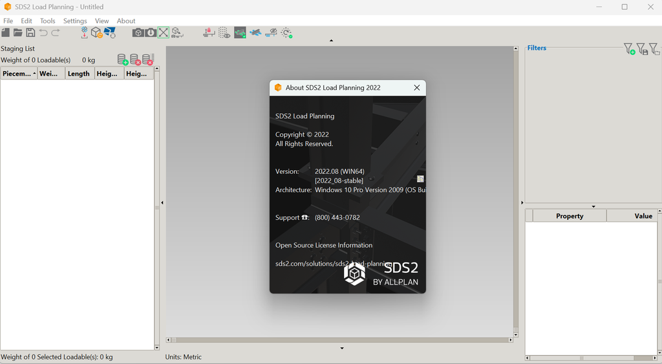
Task: Click the Length column header
Action: (x=80, y=74)
